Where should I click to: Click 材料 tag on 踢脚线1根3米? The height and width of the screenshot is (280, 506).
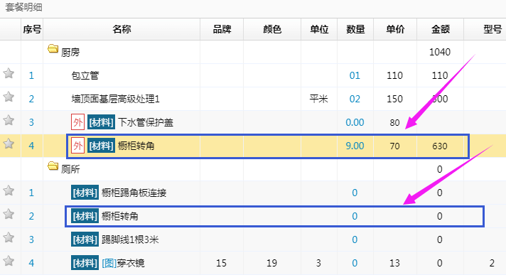click(85, 239)
